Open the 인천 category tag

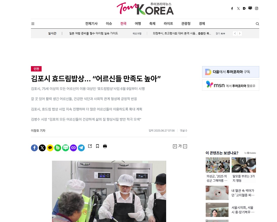tap(36, 69)
